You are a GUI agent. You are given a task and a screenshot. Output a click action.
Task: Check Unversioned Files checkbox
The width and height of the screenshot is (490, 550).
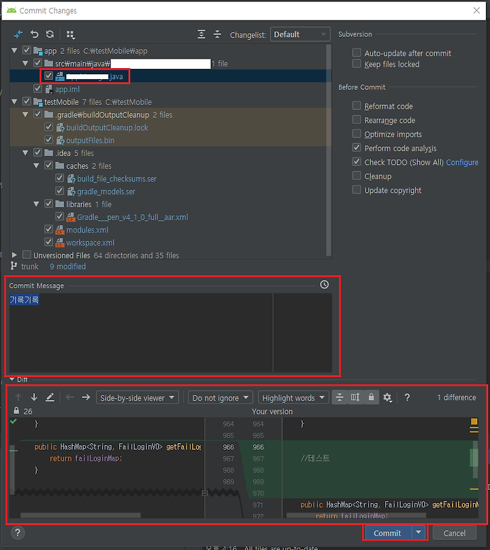(27, 254)
